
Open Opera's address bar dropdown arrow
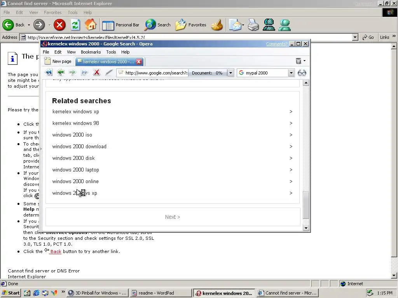pyautogui.click(x=230, y=73)
